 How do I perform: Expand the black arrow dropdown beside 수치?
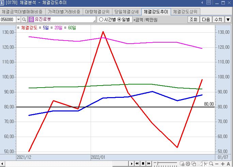point(228,19)
